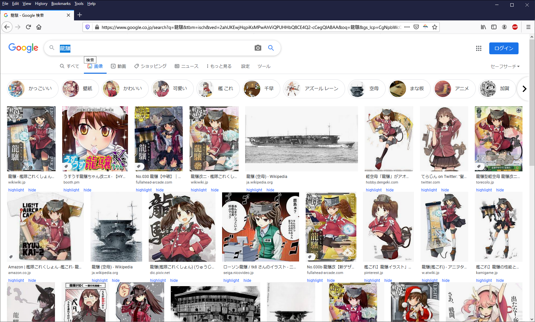Select the アズールレーン suggestion chip
535x322 pixels.
pos(314,88)
